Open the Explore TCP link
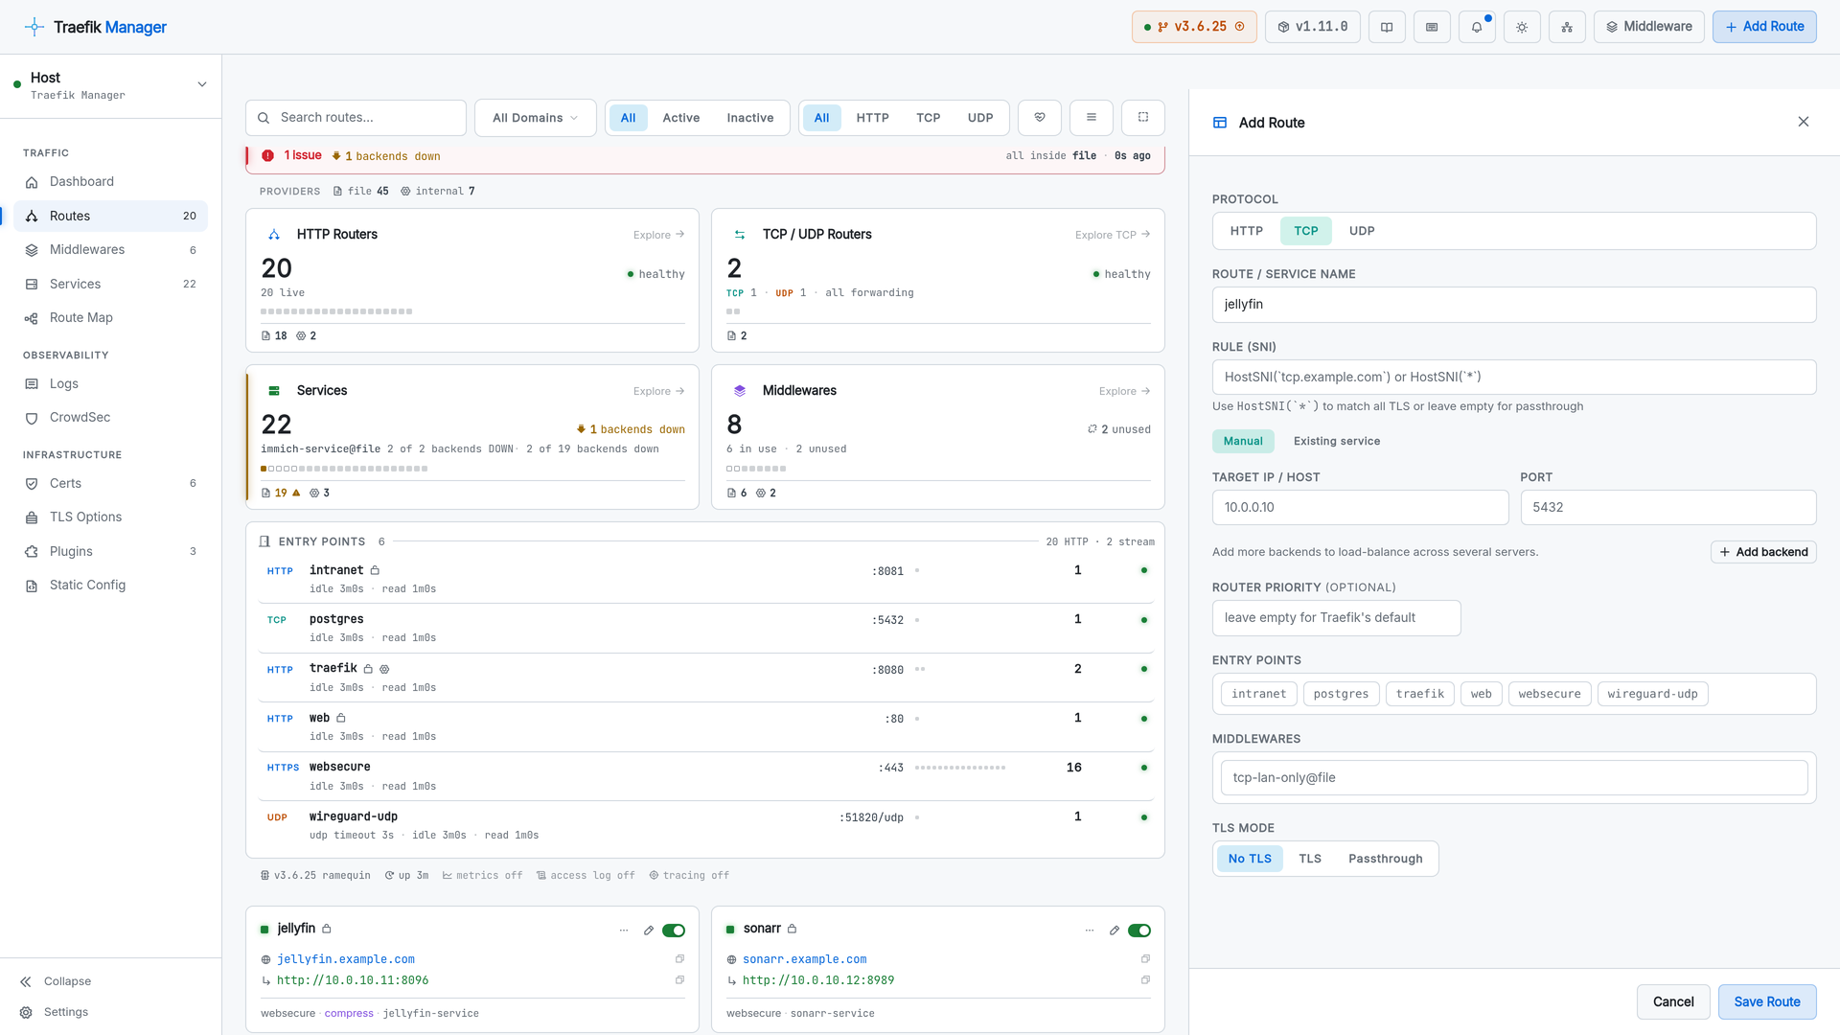 [1113, 235]
